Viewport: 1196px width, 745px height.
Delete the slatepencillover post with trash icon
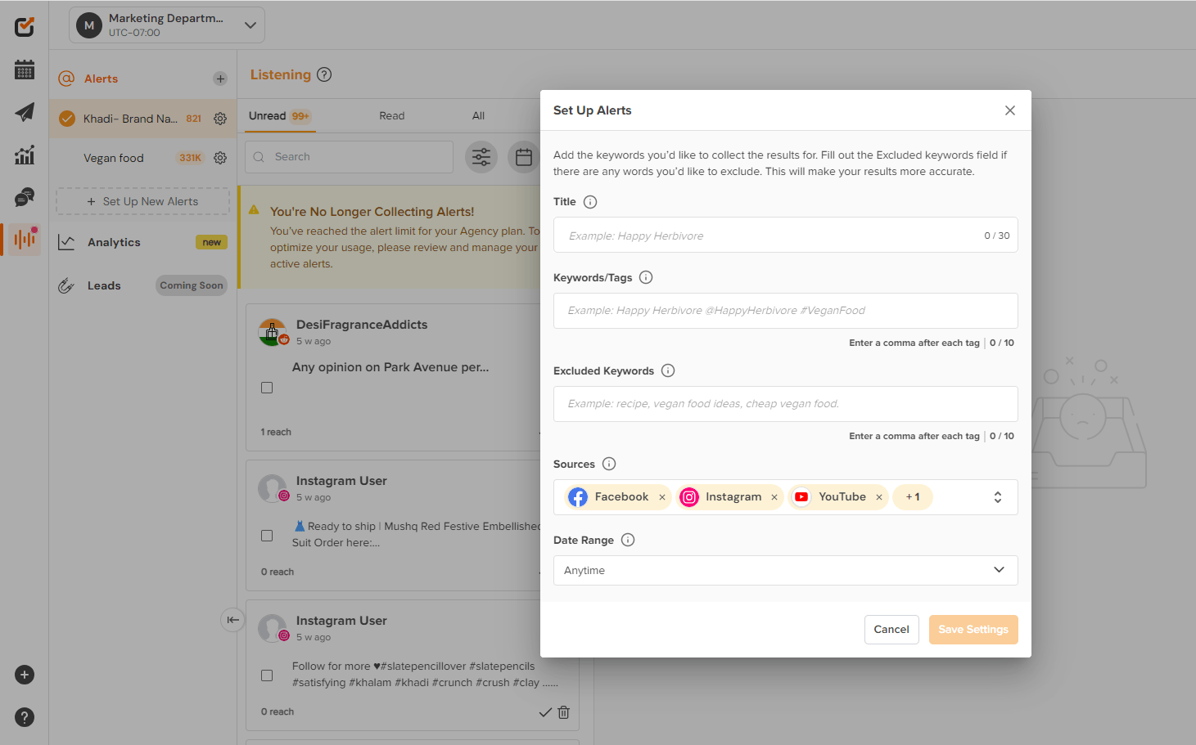tap(563, 712)
